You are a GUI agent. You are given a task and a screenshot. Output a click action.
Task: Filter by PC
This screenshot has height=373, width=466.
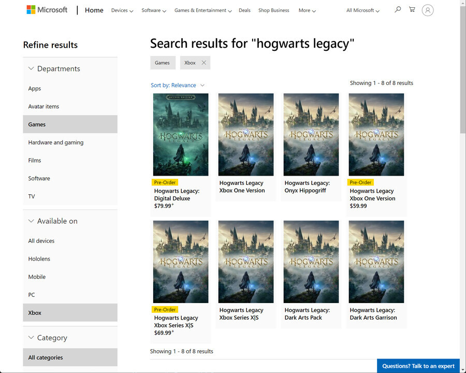[x=70, y=295]
